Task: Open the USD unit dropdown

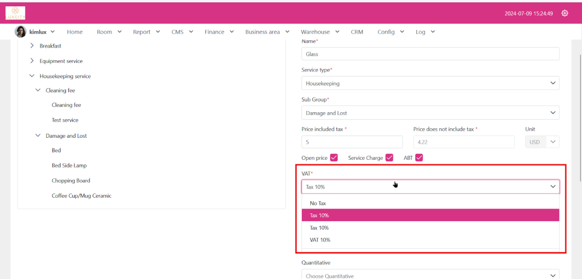Action: 542,142
